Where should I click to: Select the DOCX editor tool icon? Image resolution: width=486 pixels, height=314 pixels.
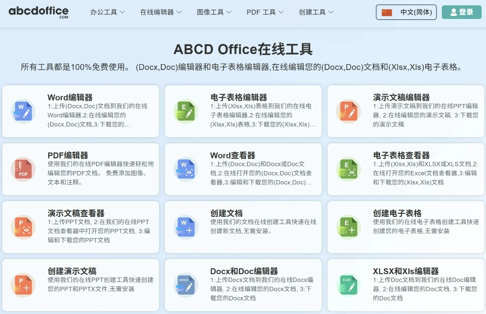coord(185,285)
